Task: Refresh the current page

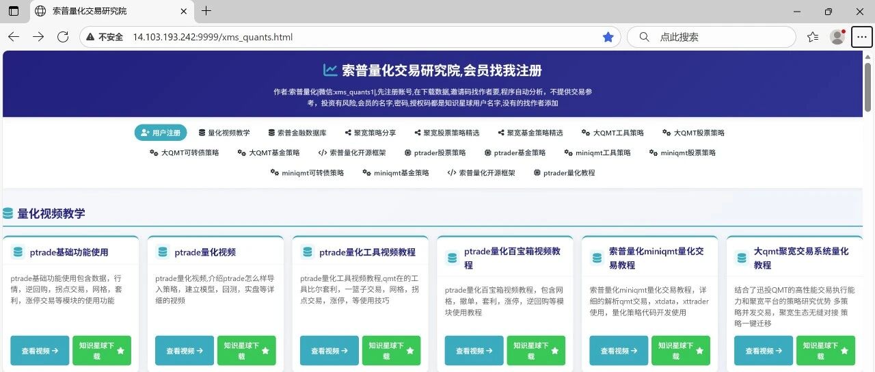Action: coord(63,37)
